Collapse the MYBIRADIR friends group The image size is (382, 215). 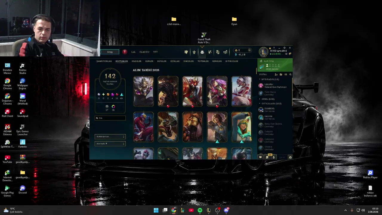pyautogui.click(x=269, y=79)
